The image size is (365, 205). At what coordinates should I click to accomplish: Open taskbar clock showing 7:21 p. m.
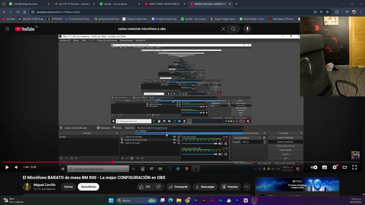click(355, 200)
